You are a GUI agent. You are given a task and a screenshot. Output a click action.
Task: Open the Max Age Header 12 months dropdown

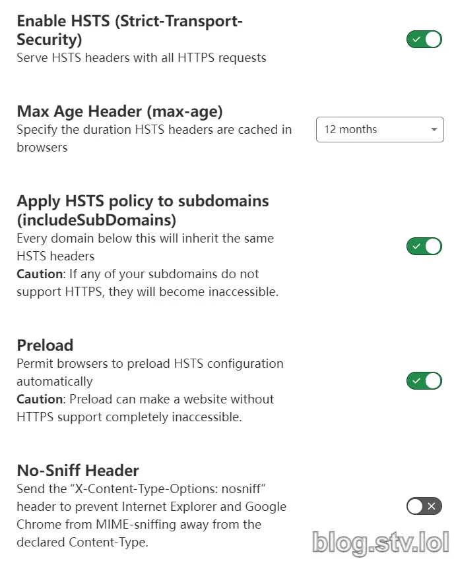379,130
